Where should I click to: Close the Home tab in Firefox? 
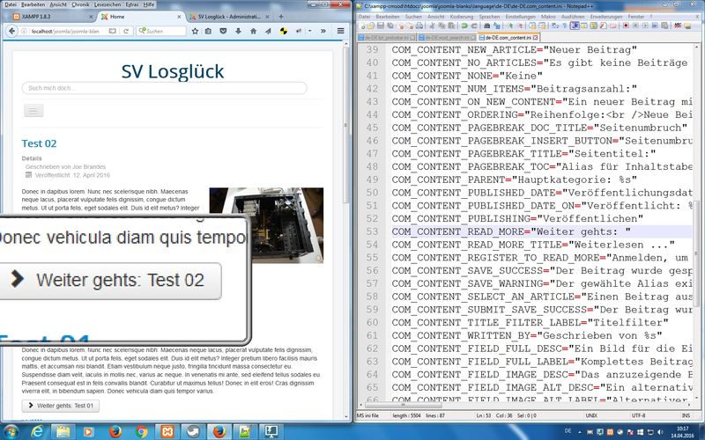point(179,17)
